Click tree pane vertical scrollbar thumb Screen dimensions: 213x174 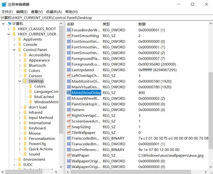click(x=61, y=80)
